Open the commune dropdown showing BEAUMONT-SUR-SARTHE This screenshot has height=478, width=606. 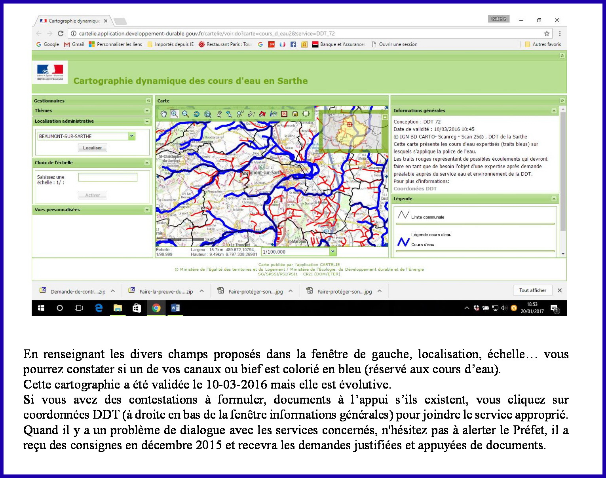pyautogui.click(x=132, y=136)
